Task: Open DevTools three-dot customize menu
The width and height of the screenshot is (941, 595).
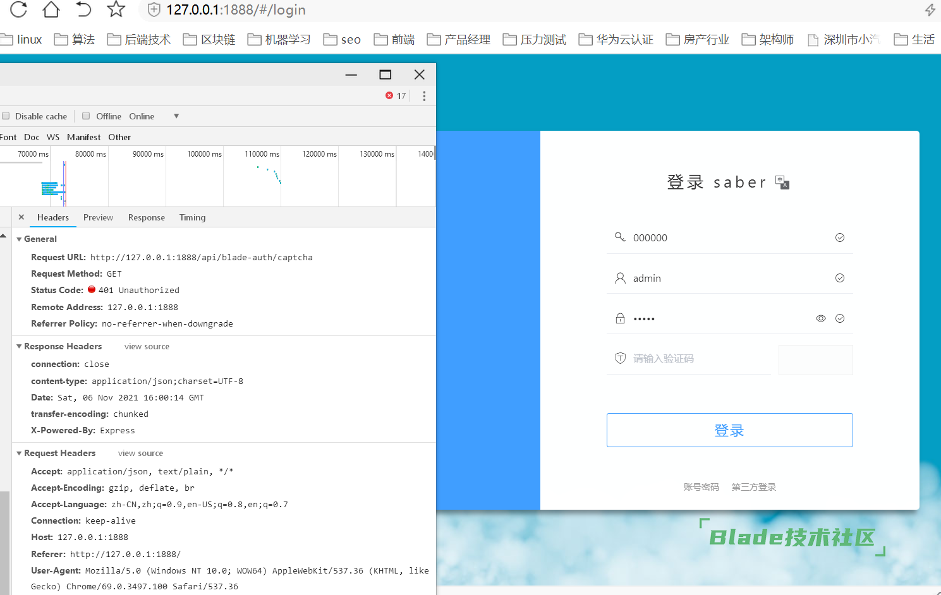Action: coord(424,95)
